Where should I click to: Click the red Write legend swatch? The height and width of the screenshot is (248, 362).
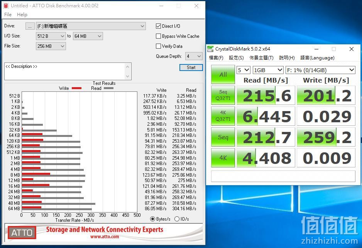click(x=76, y=88)
